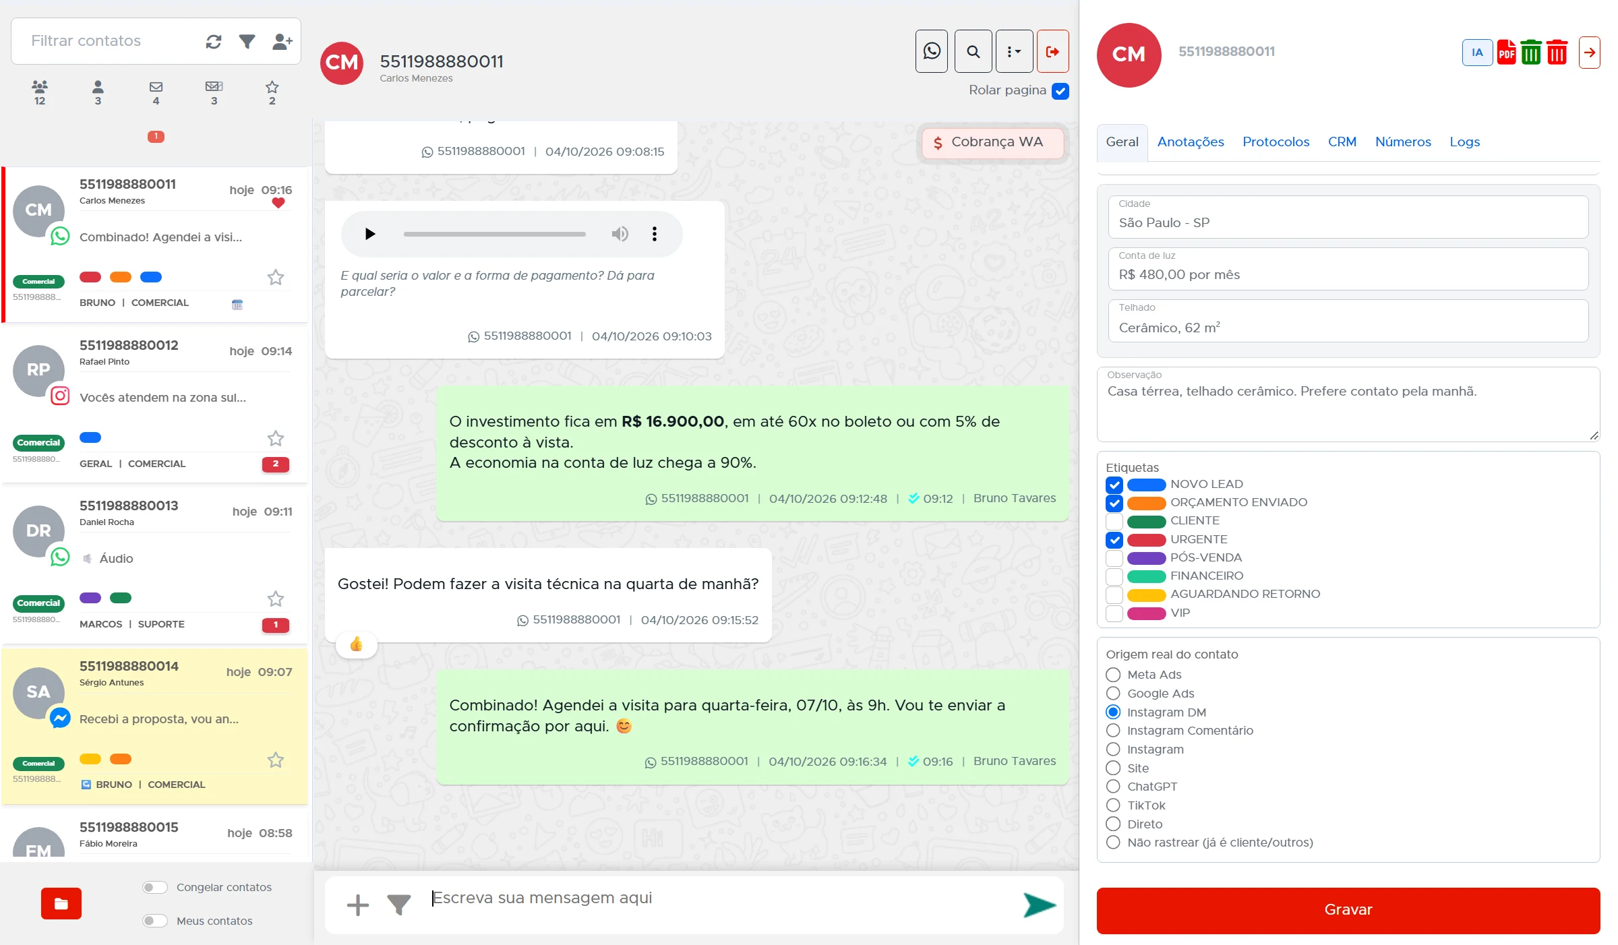Open the three-dots options dropdown in chat header

click(x=1014, y=51)
